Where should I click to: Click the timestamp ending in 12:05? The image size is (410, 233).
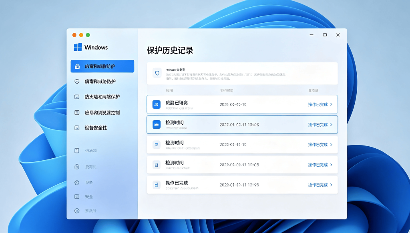(239, 165)
